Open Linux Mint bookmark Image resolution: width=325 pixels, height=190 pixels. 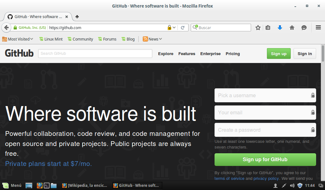tap(51, 39)
